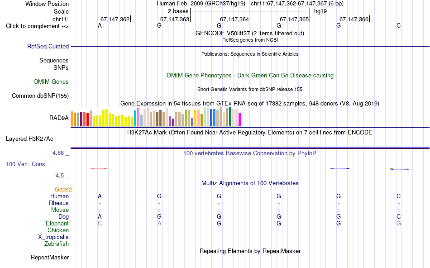
Task: Click the SNPs track label
Action: click(x=61, y=67)
